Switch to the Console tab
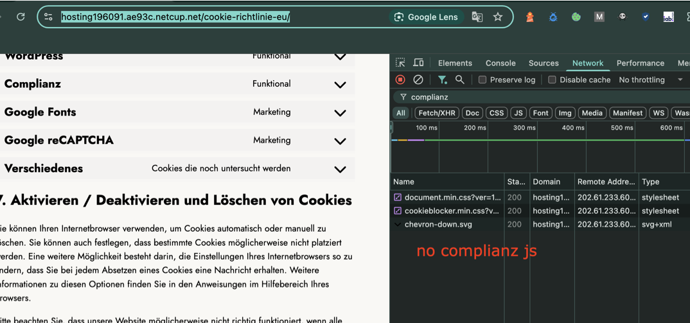Screen dimensions: 690x323 (500, 63)
